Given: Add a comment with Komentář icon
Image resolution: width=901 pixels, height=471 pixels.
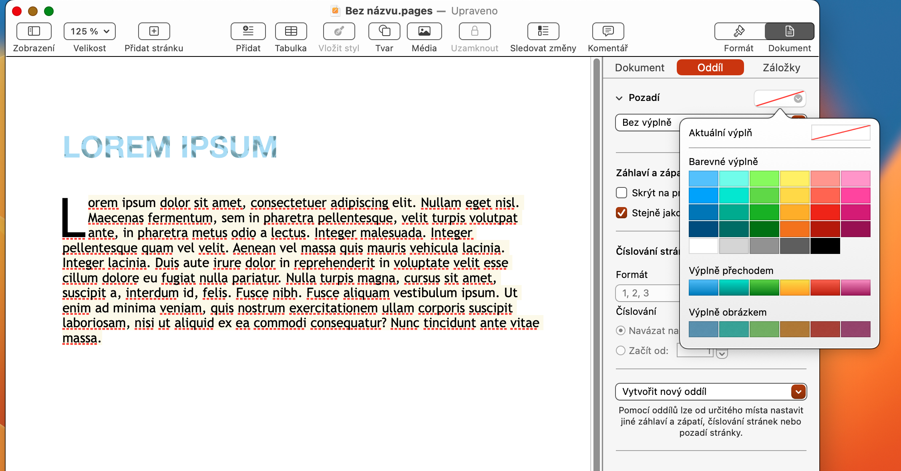Looking at the screenshot, I should (607, 31).
